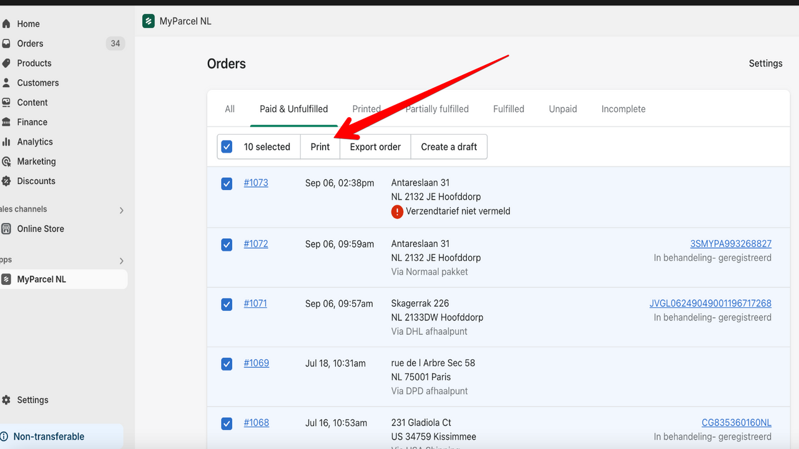The height and width of the screenshot is (449, 799).
Task: Click 'Jul 18, 10:31am' date text
Action: [336, 363]
